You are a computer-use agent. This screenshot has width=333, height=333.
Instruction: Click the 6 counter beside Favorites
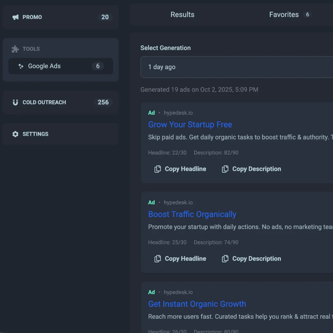coord(308,15)
